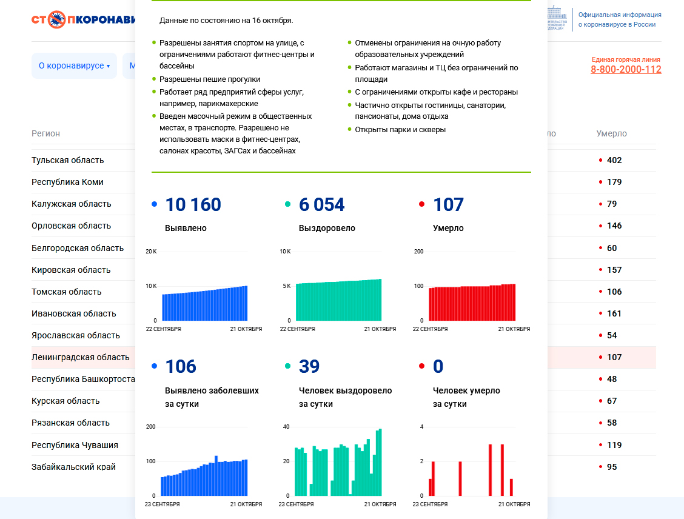Open the О коронавирусе dropdown menu
This screenshot has height=519, width=684.
click(x=74, y=65)
